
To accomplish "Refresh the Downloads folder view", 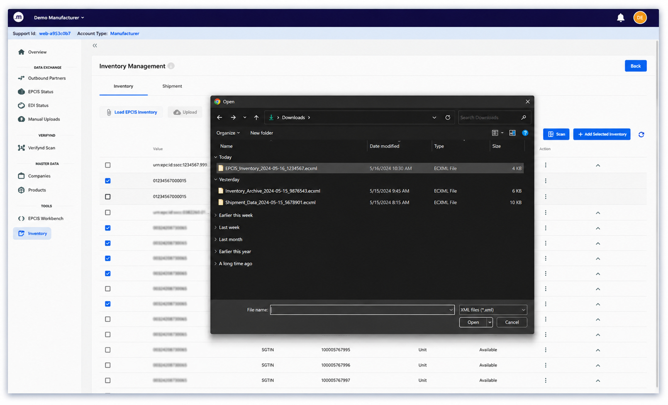I will coord(448,117).
